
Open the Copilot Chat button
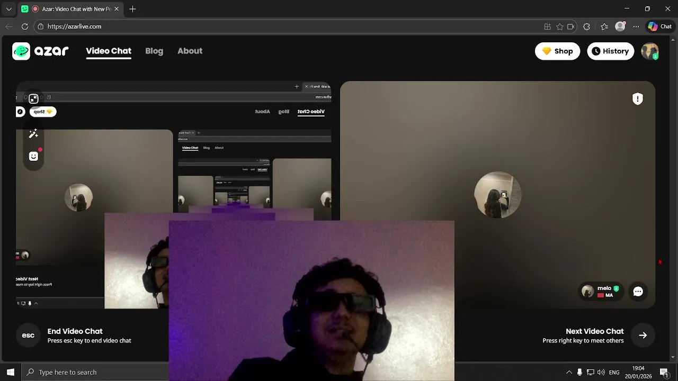(660, 26)
